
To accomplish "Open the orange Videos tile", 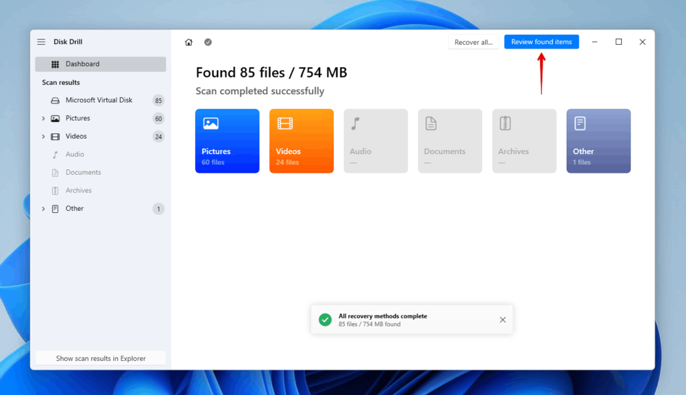I will [301, 141].
